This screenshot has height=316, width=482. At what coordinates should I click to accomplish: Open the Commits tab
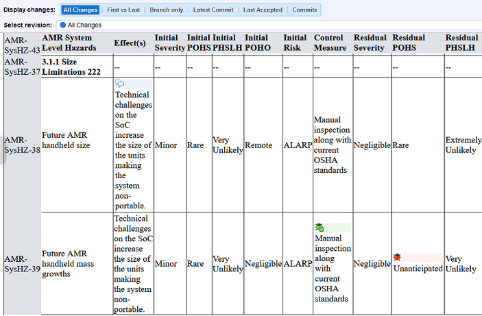[304, 10]
